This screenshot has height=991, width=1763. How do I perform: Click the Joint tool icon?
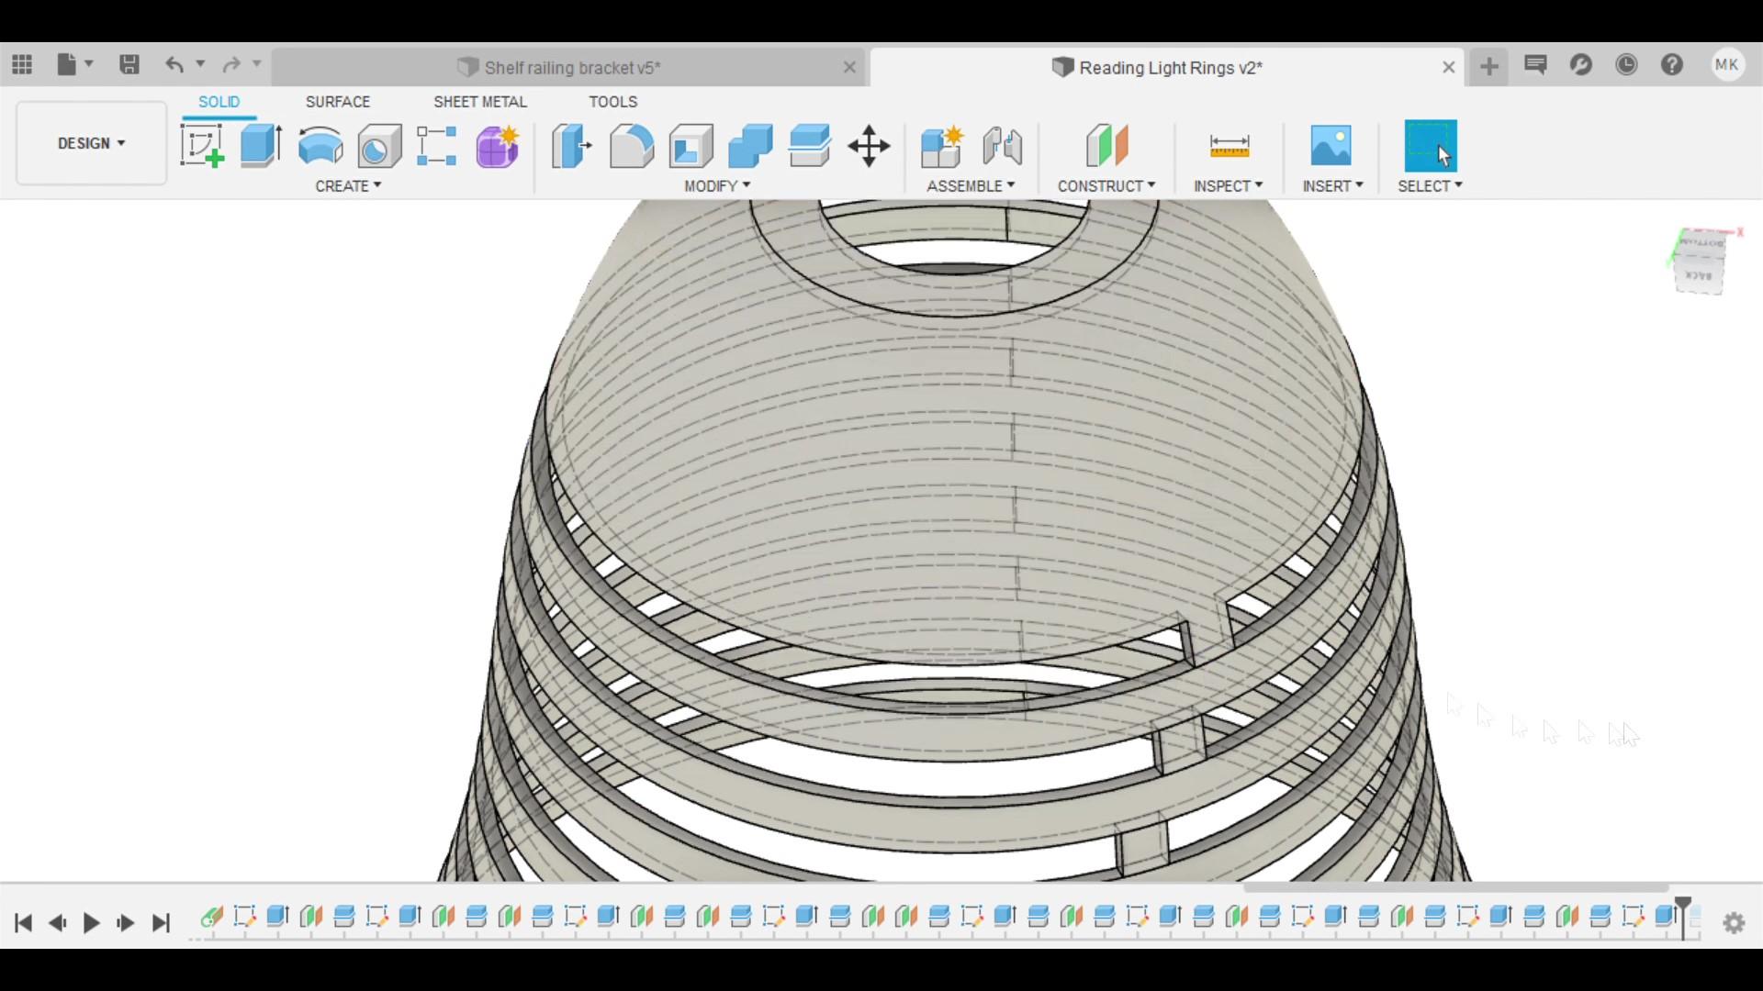(x=1002, y=146)
